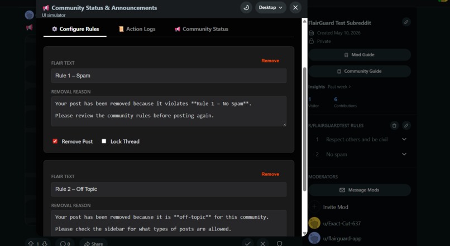Click the trash icon in Rules header
The width and height of the screenshot is (450, 246).
coord(394,126)
